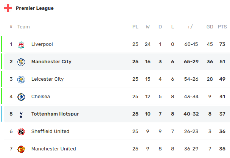Sort by the GD column header
230x158 pixels.
210,27
